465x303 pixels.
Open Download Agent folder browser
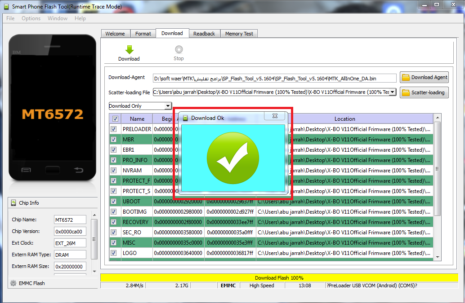pyautogui.click(x=424, y=77)
